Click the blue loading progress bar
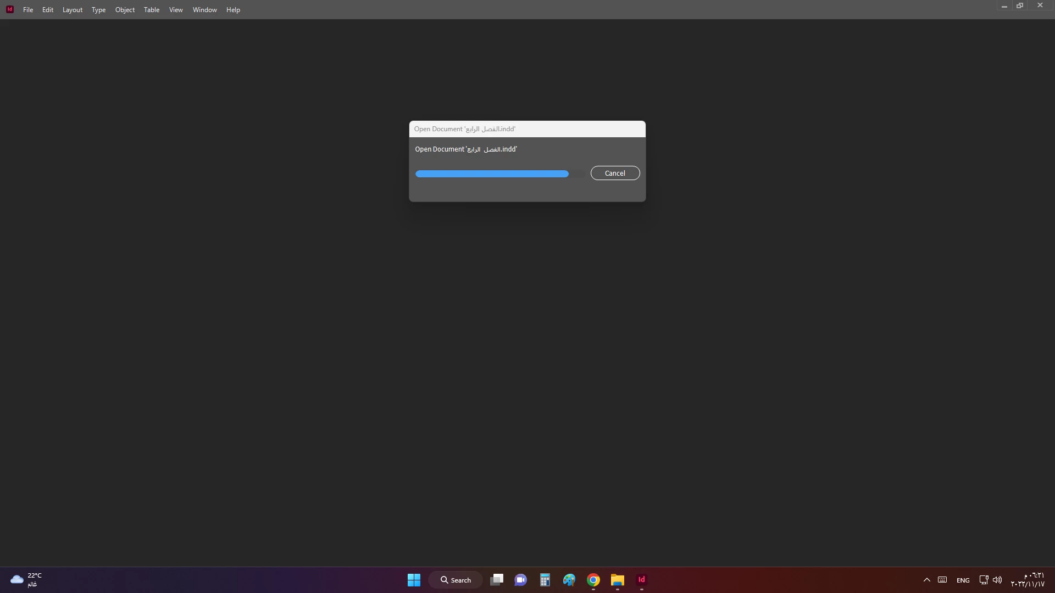1055x593 pixels. pyautogui.click(x=492, y=174)
